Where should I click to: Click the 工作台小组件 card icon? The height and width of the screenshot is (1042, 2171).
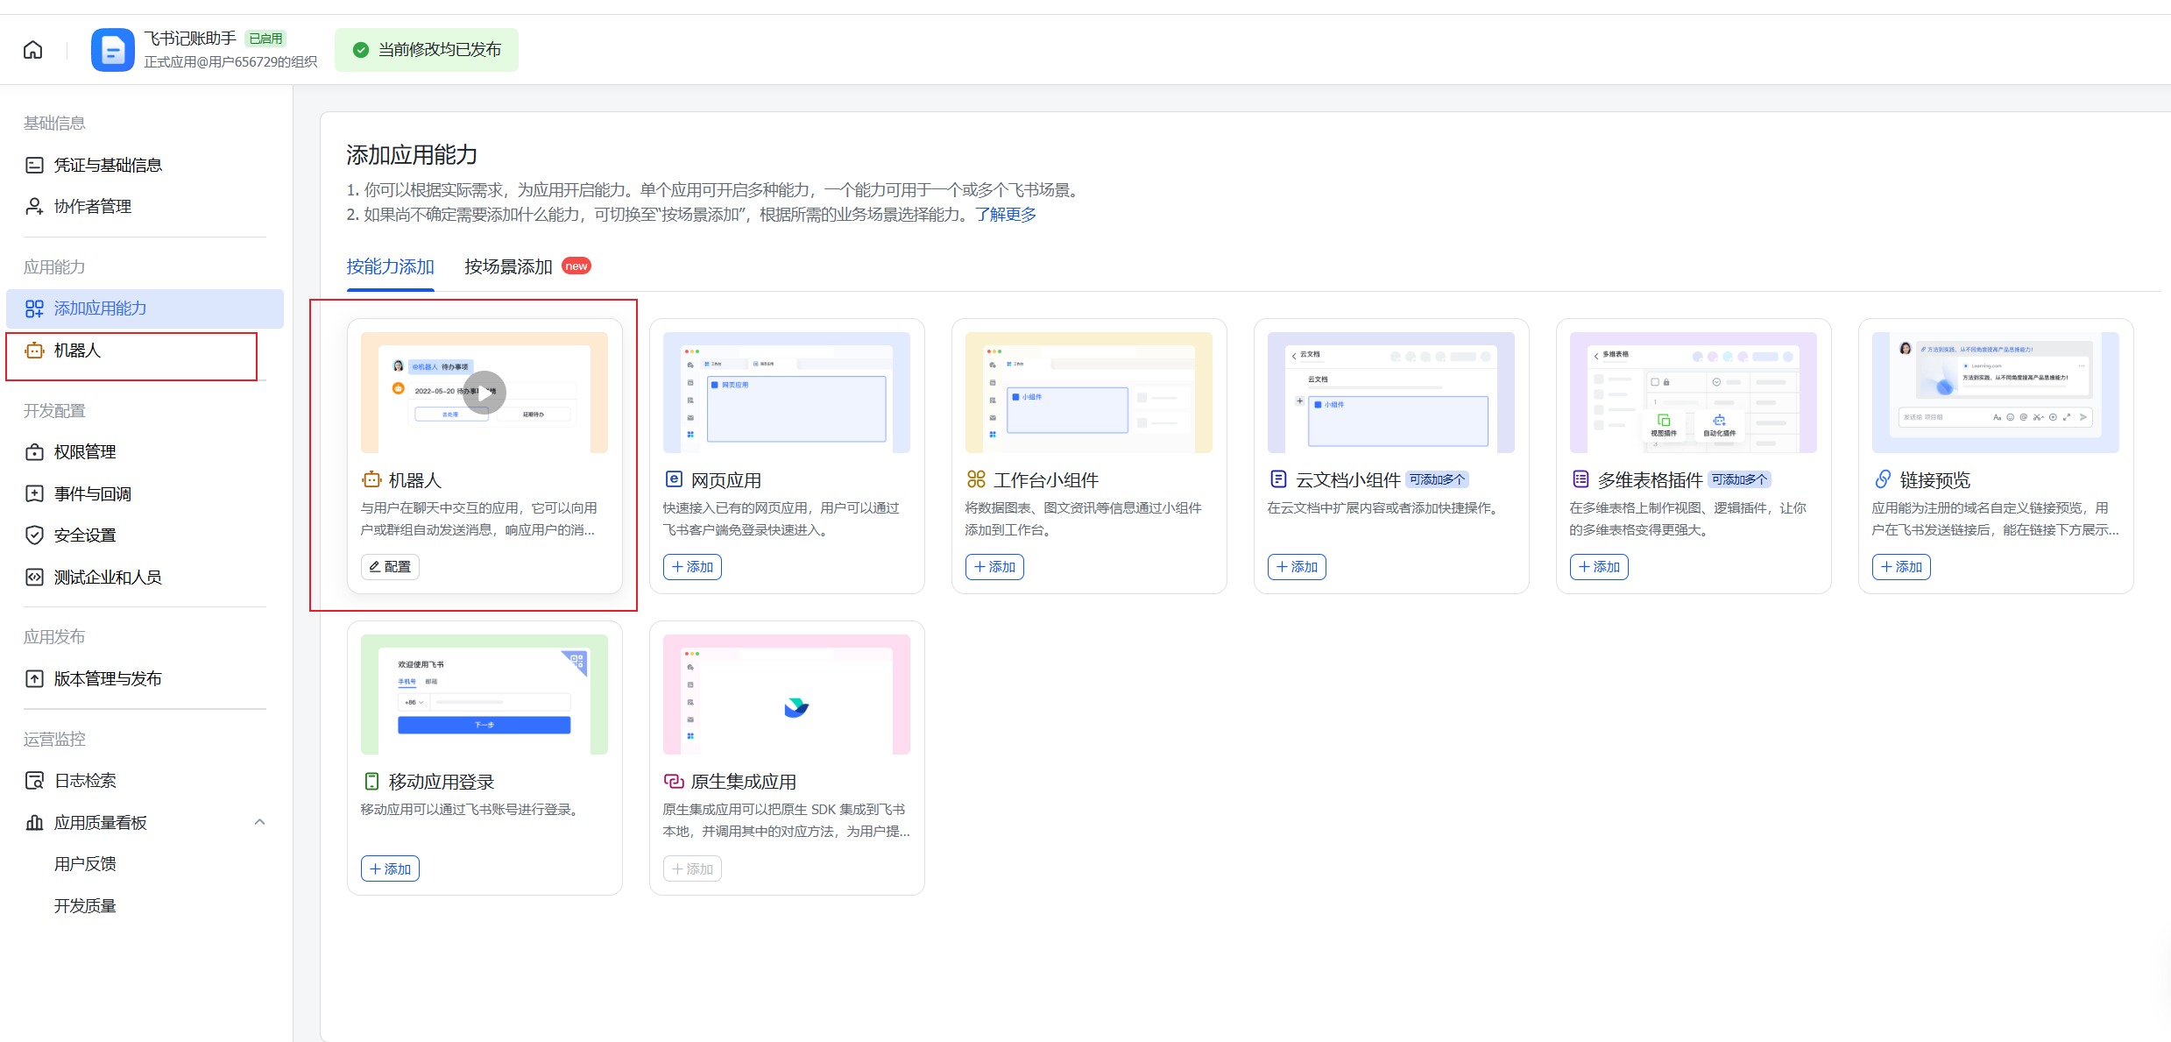pos(976,479)
